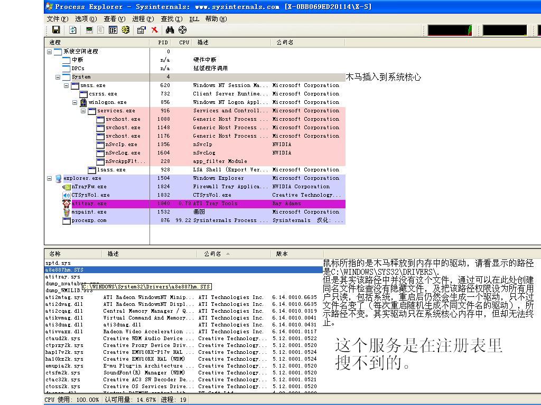The image size is (541, 405).
Task: Collapse the services.exe tree node
Action: point(83,111)
